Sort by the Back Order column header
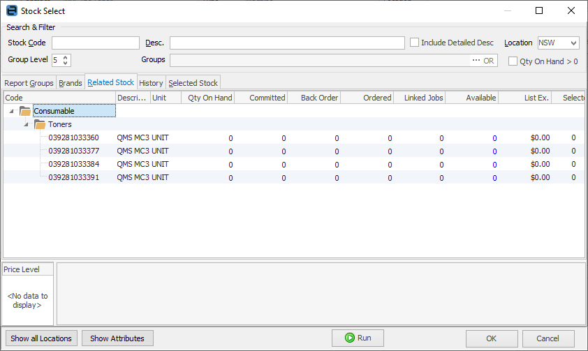This screenshot has height=351, width=588. tap(314, 98)
